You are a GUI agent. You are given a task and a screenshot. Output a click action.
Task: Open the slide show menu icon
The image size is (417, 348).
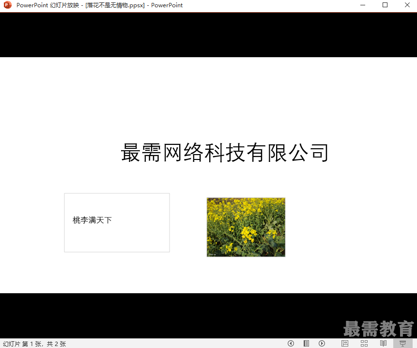(307, 344)
